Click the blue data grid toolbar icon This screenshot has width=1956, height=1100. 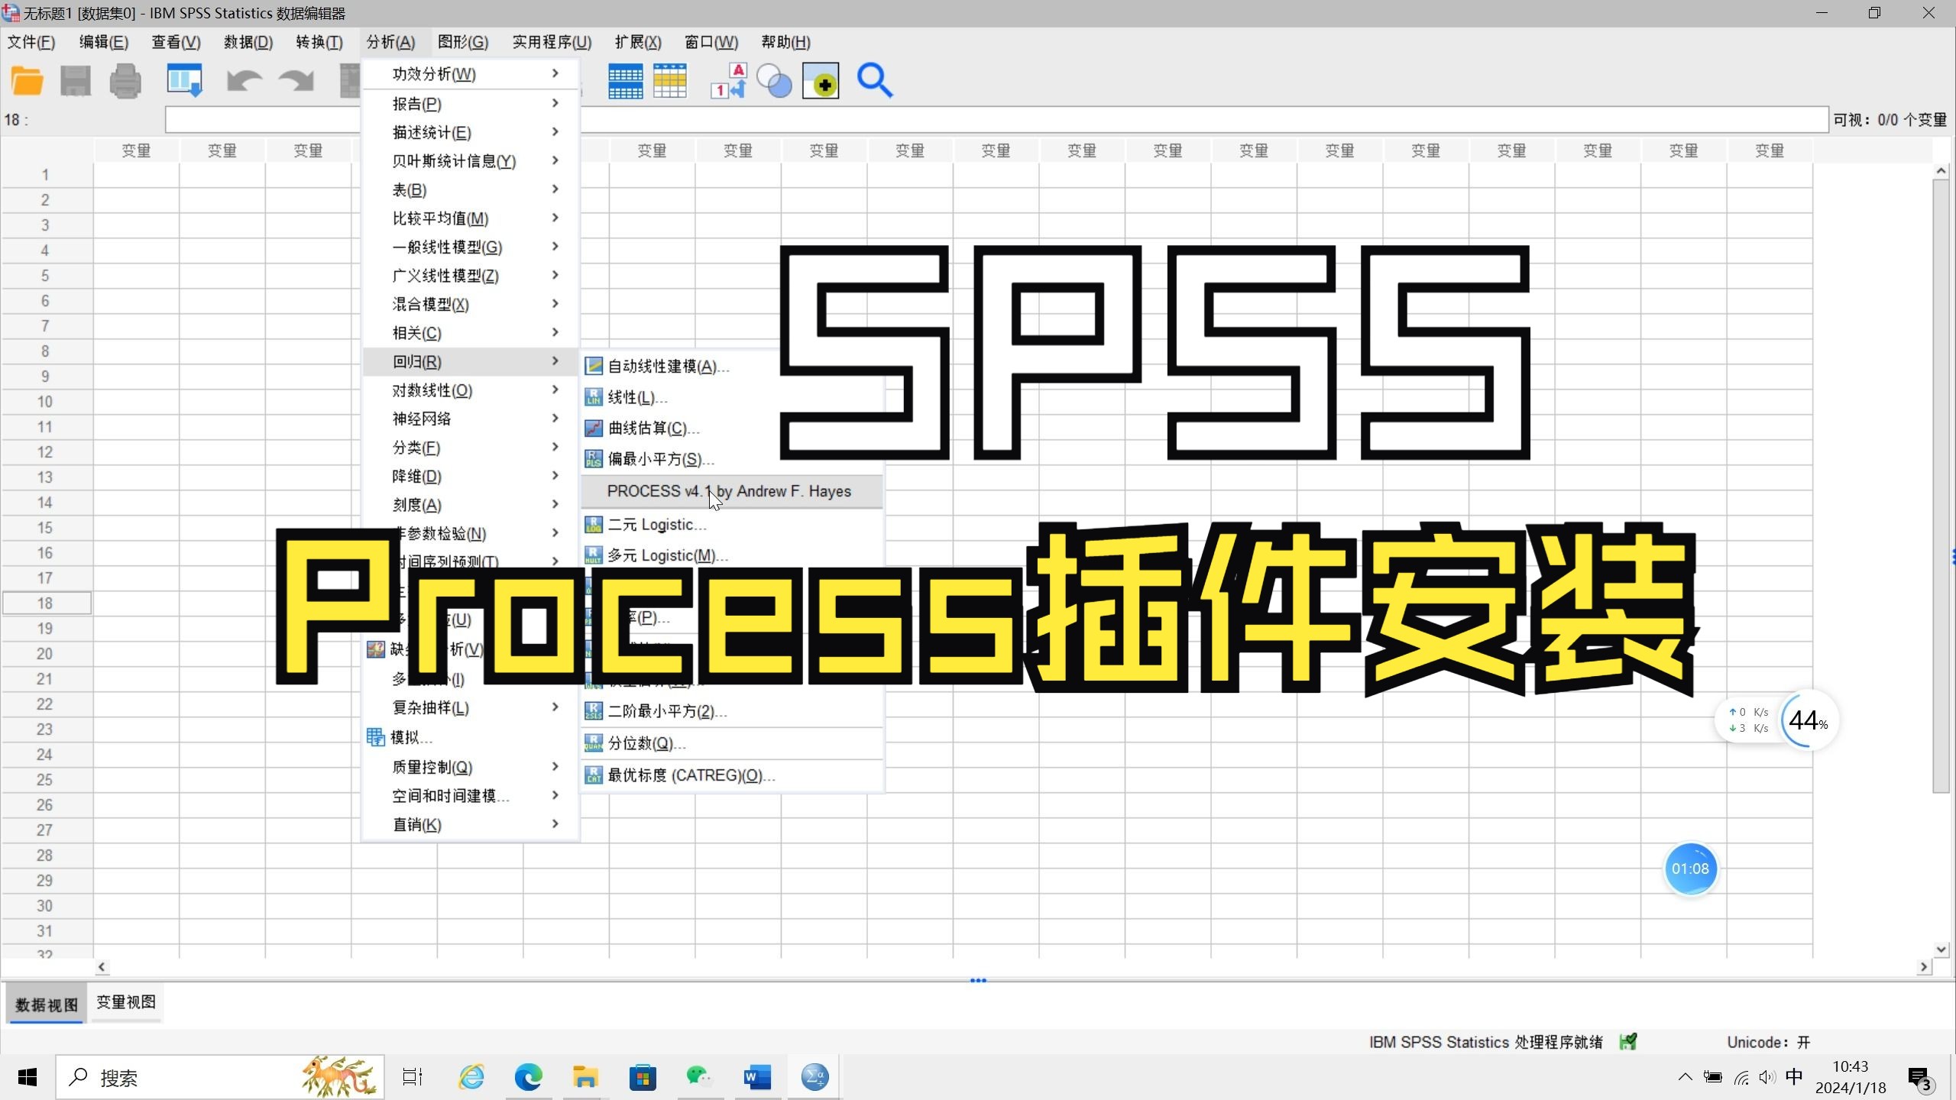point(625,81)
